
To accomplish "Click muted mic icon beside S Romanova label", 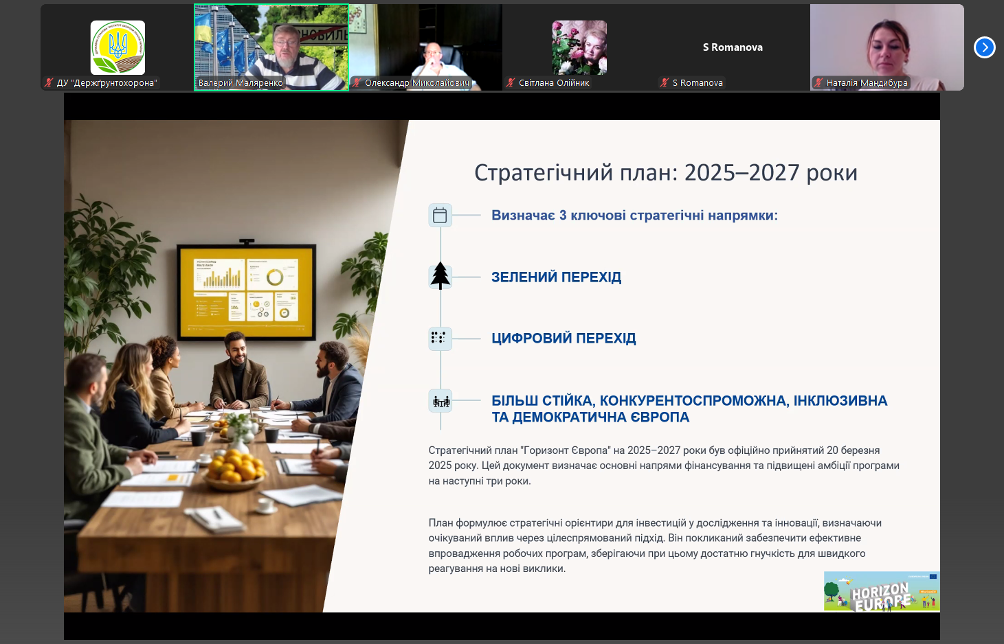I will pyautogui.click(x=665, y=82).
